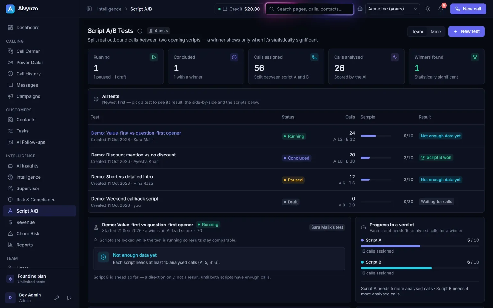Create a New test
The image size is (493, 308).
pos(466,31)
